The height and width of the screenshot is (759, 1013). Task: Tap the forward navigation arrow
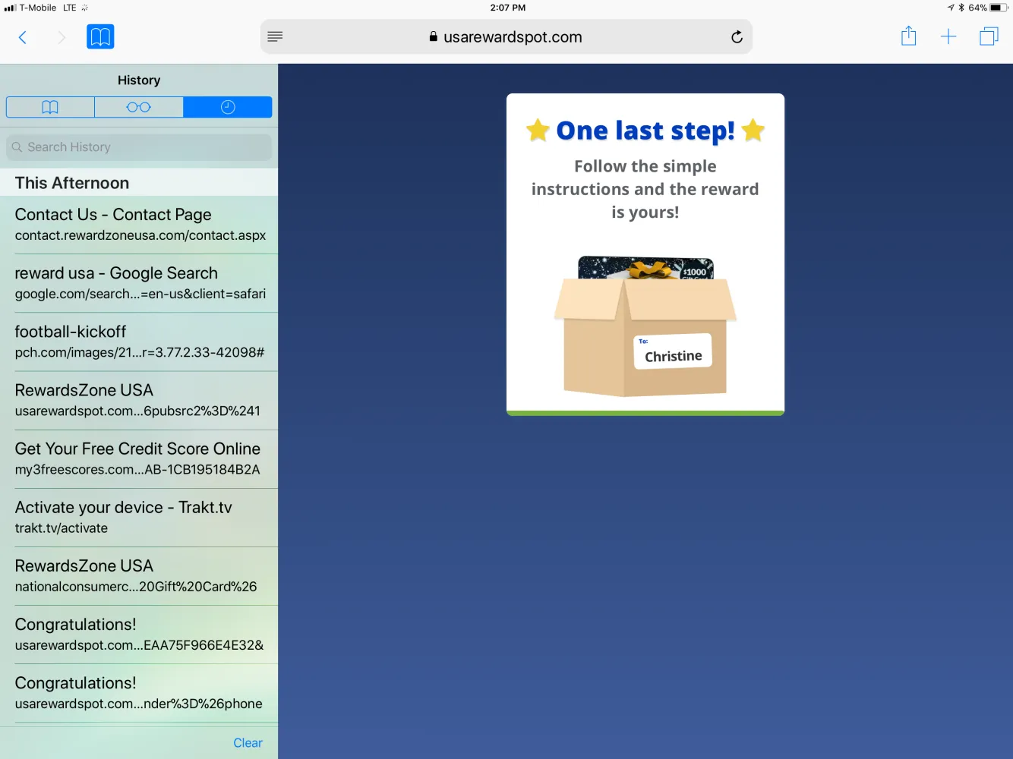tap(62, 37)
